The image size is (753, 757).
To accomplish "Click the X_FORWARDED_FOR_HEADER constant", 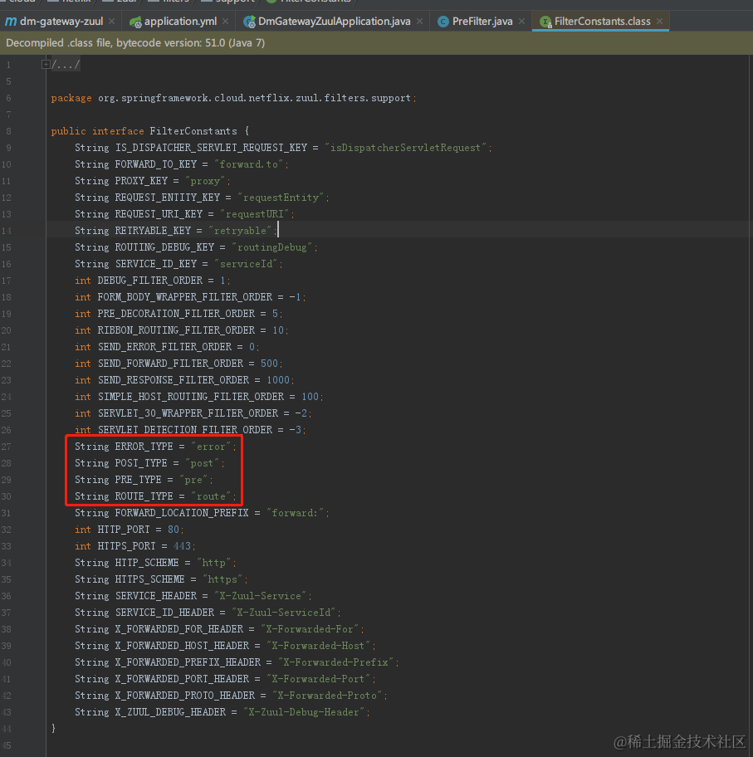I will click(178, 629).
